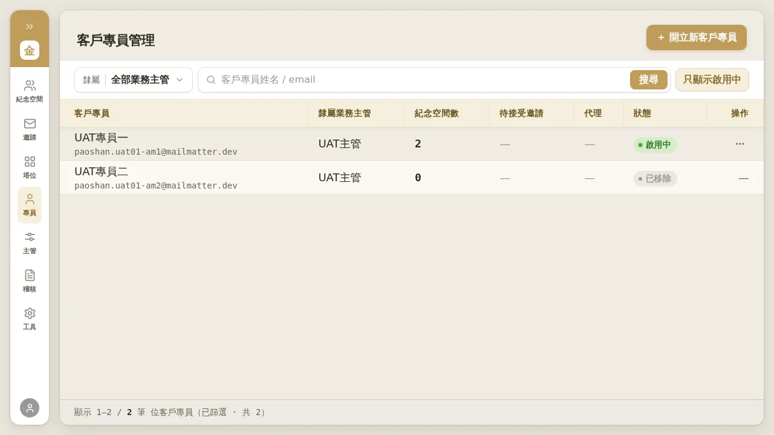Select UAT專員二 name
The width and height of the screenshot is (774, 435).
(x=101, y=172)
